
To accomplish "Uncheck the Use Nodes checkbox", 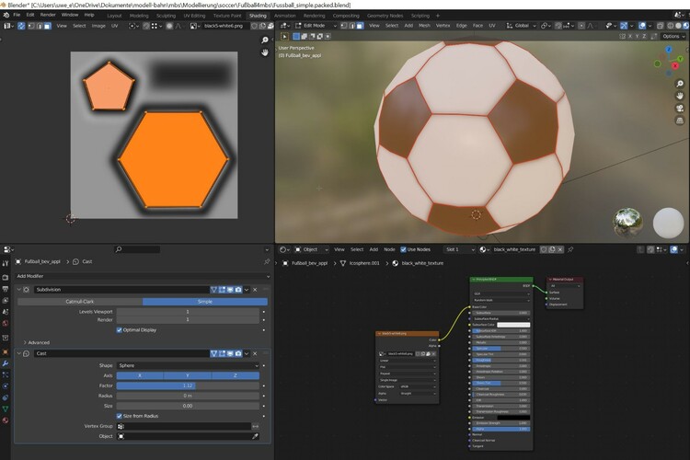I will (x=402, y=249).
